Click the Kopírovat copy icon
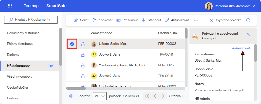This screenshot has width=261, height=104. [94, 20]
